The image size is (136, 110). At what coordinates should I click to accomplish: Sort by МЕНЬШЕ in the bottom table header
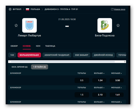(116, 102)
